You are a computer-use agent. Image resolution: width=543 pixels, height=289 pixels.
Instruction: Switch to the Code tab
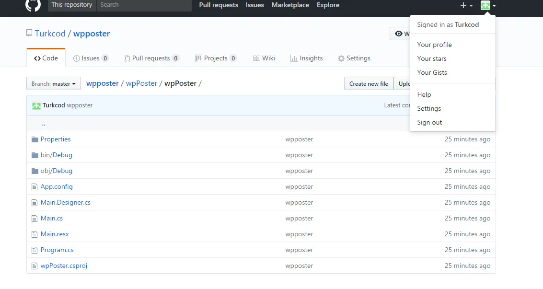click(x=46, y=58)
